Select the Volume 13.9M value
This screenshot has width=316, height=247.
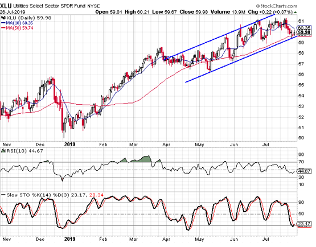tap(228, 12)
